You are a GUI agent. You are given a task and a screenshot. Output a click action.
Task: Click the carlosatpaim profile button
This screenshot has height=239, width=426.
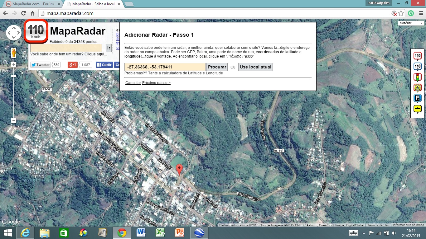[380, 3]
